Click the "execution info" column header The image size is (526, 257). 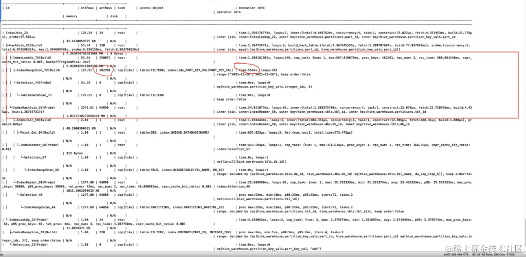point(251,8)
